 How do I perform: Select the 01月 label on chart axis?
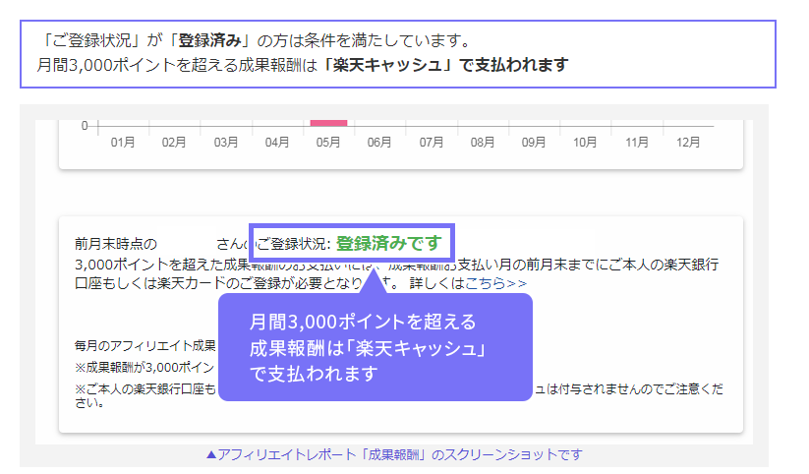tap(123, 143)
